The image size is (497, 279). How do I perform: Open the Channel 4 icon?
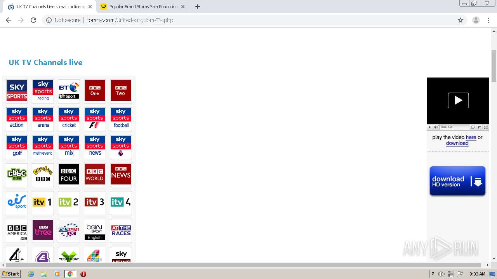coord(17,255)
